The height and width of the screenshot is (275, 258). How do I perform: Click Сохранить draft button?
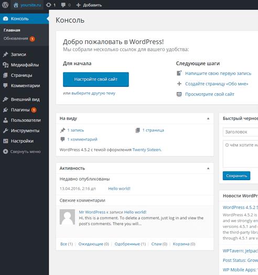pyautogui.click(x=236, y=175)
